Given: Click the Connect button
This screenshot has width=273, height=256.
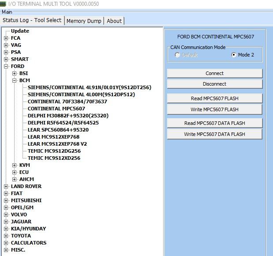Looking at the screenshot, I should pyautogui.click(x=214, y=73).
